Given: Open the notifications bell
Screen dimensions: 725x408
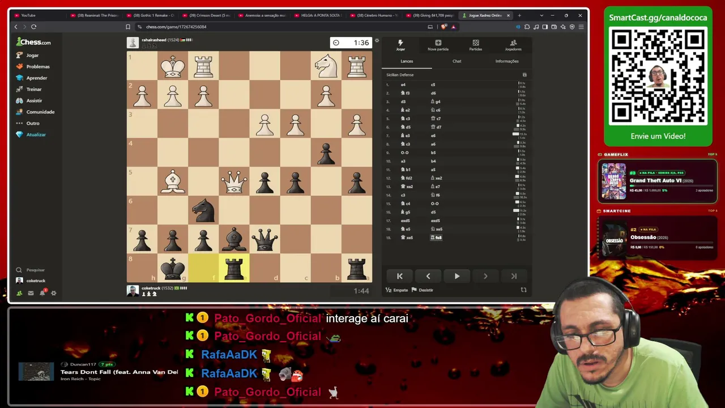Looking at the screenshot, I should 42,293.
